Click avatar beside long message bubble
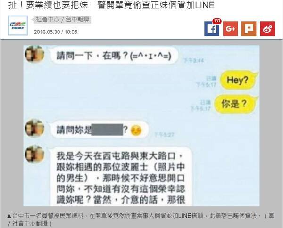The width and height of the screenshot is (283, 228). click(34, 154)
